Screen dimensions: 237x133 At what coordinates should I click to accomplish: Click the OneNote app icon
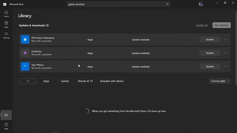25,53
